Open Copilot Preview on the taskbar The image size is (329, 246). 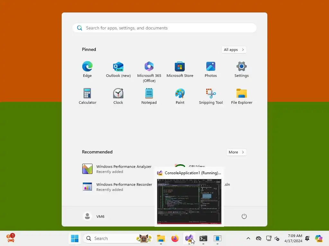tap(319, 238)
